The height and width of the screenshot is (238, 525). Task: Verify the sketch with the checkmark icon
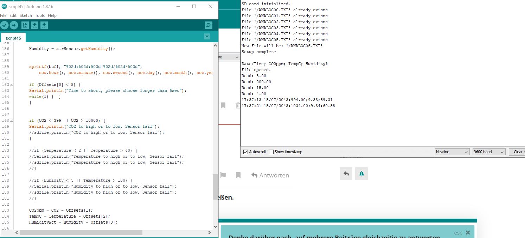pyautogui.click(x=5, y=25)
